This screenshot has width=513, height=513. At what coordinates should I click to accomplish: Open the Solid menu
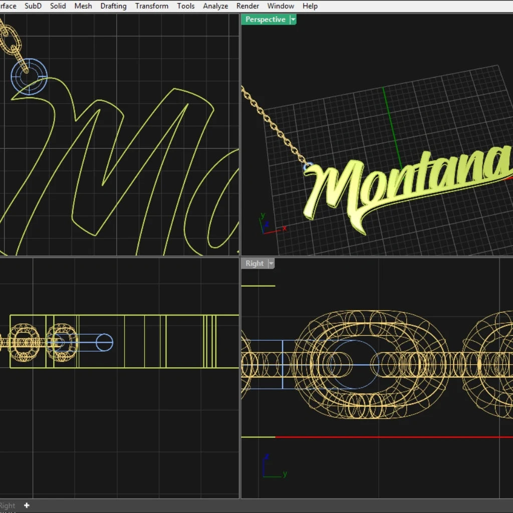pos(58,6)
